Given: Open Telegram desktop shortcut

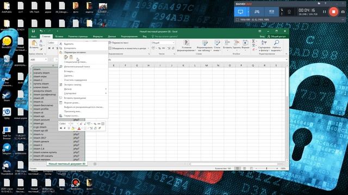Looking at the screenshot, I should (7, 149).
